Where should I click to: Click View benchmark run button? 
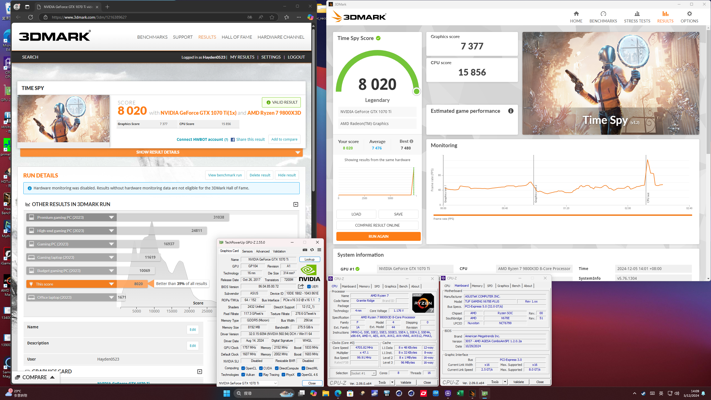pyautogui.click(x=225, y=175)
